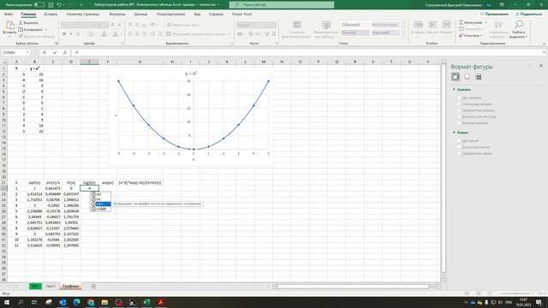Collapse the Заливка (Fill) section

(x=454, y=89)
